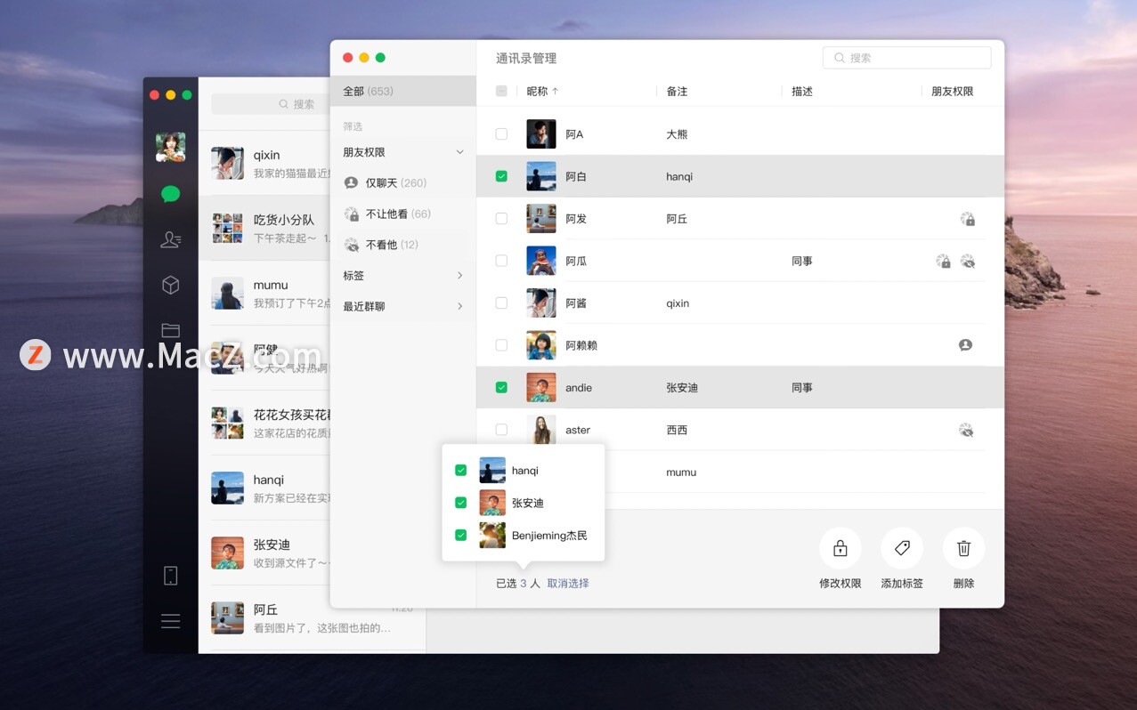Click the hide-their-posts icon in aster row
1137x710 pixels.
click(x=966, y=430)
